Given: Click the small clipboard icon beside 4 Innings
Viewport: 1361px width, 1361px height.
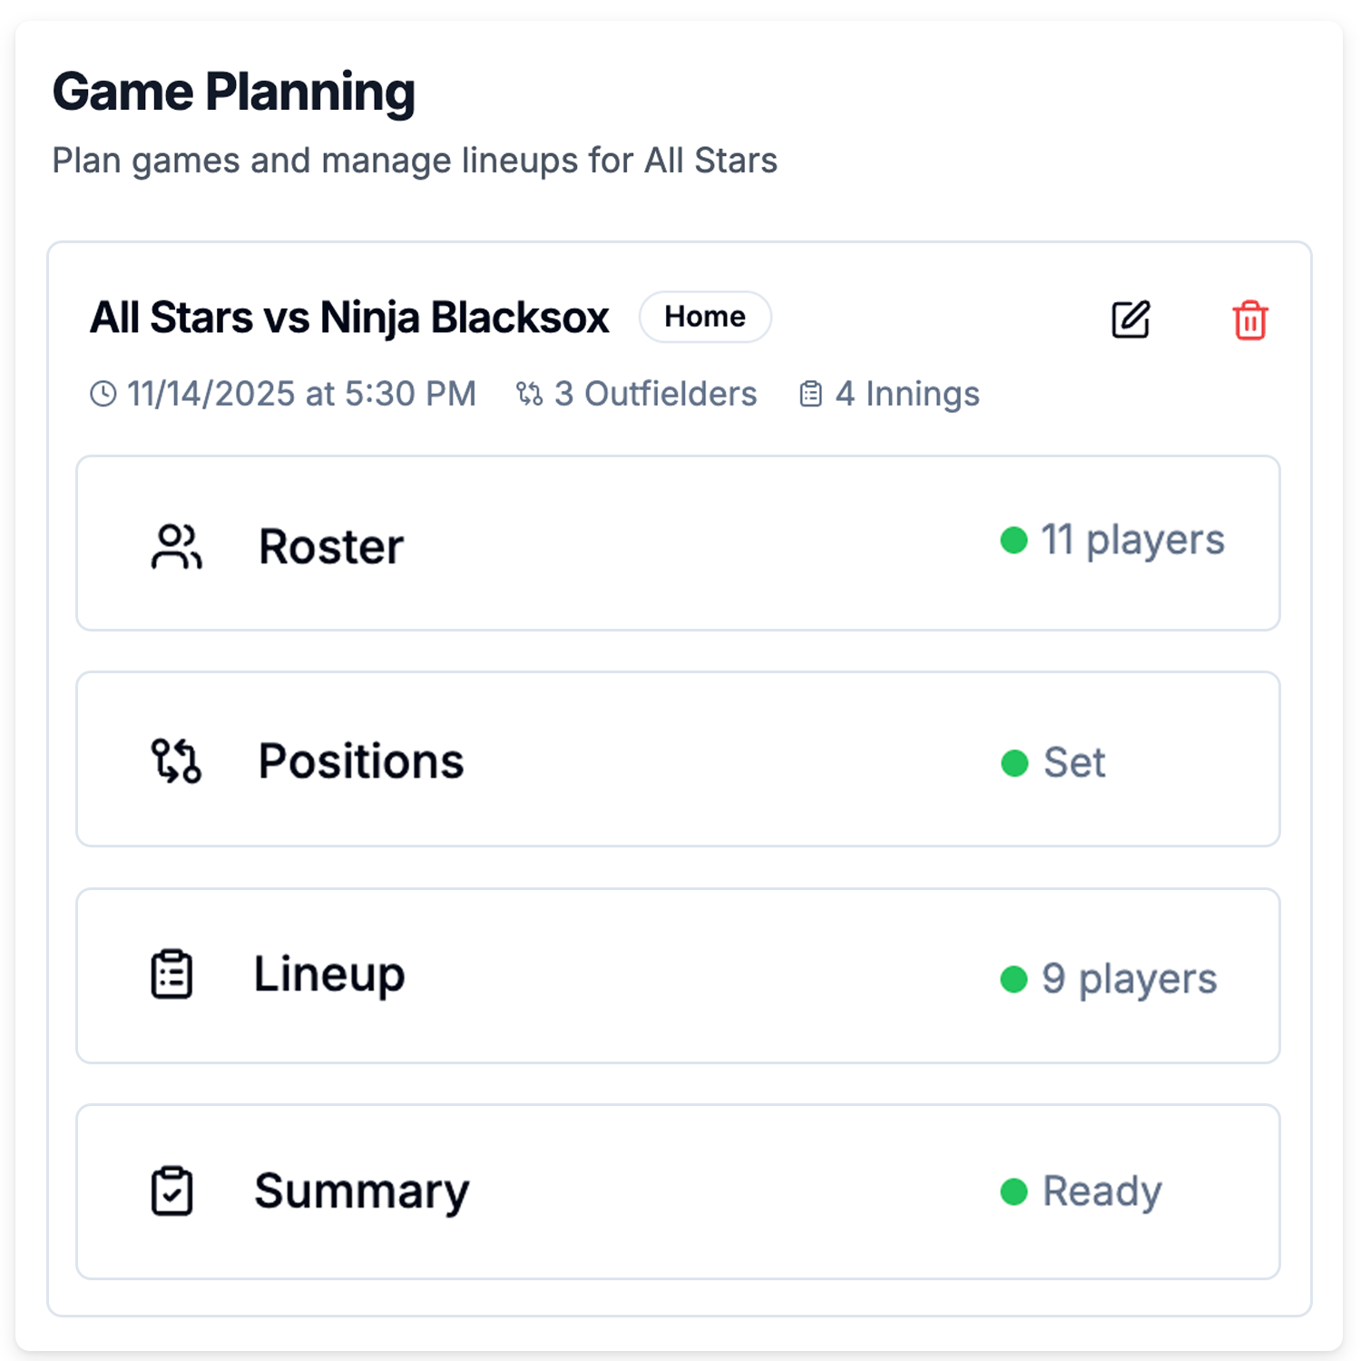Looking at the screenshot, I should point(810,394).
